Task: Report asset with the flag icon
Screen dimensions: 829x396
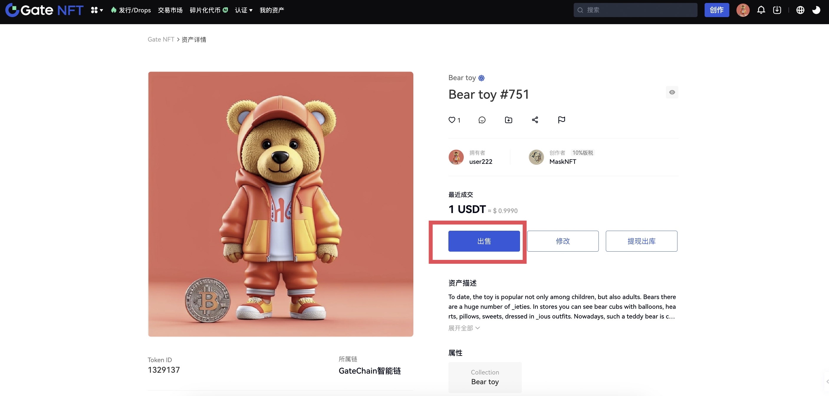Action: [x=561, y=120]
